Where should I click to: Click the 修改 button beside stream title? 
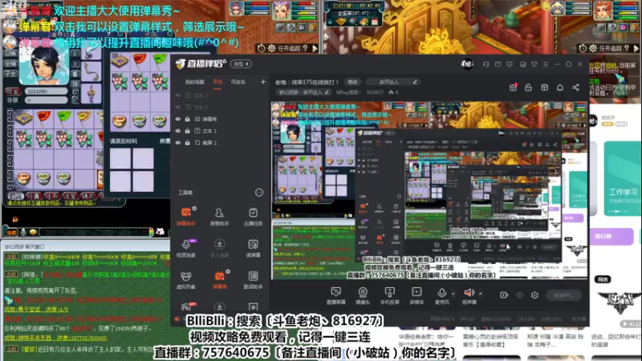point(352,82)
